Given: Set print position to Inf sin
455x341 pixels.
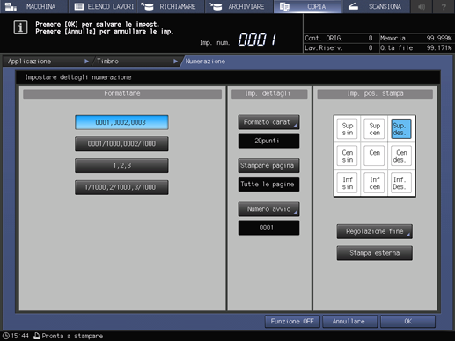Looking at the screenshot, I should [x=347, y=183].
